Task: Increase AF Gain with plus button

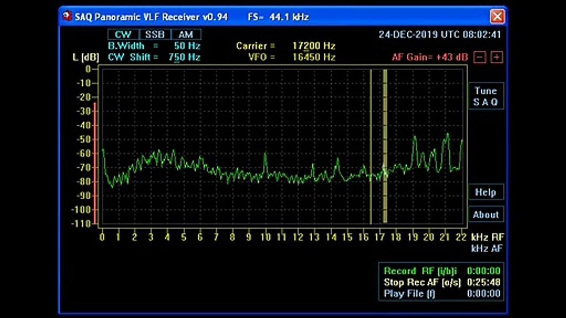Action: [x=497, y=57]
